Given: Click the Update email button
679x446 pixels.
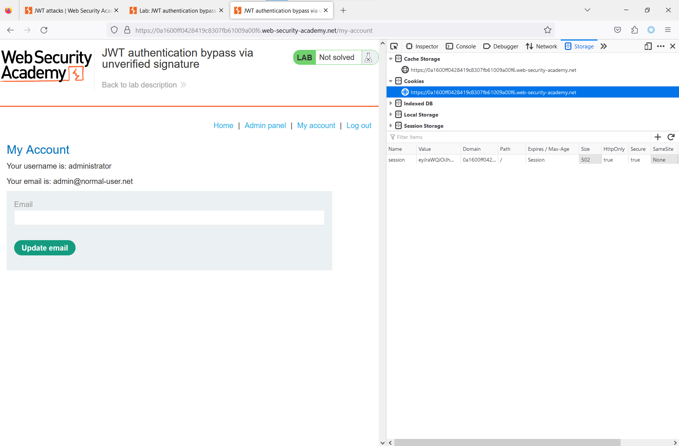Looking at the screenshot, I should (45, 248).
